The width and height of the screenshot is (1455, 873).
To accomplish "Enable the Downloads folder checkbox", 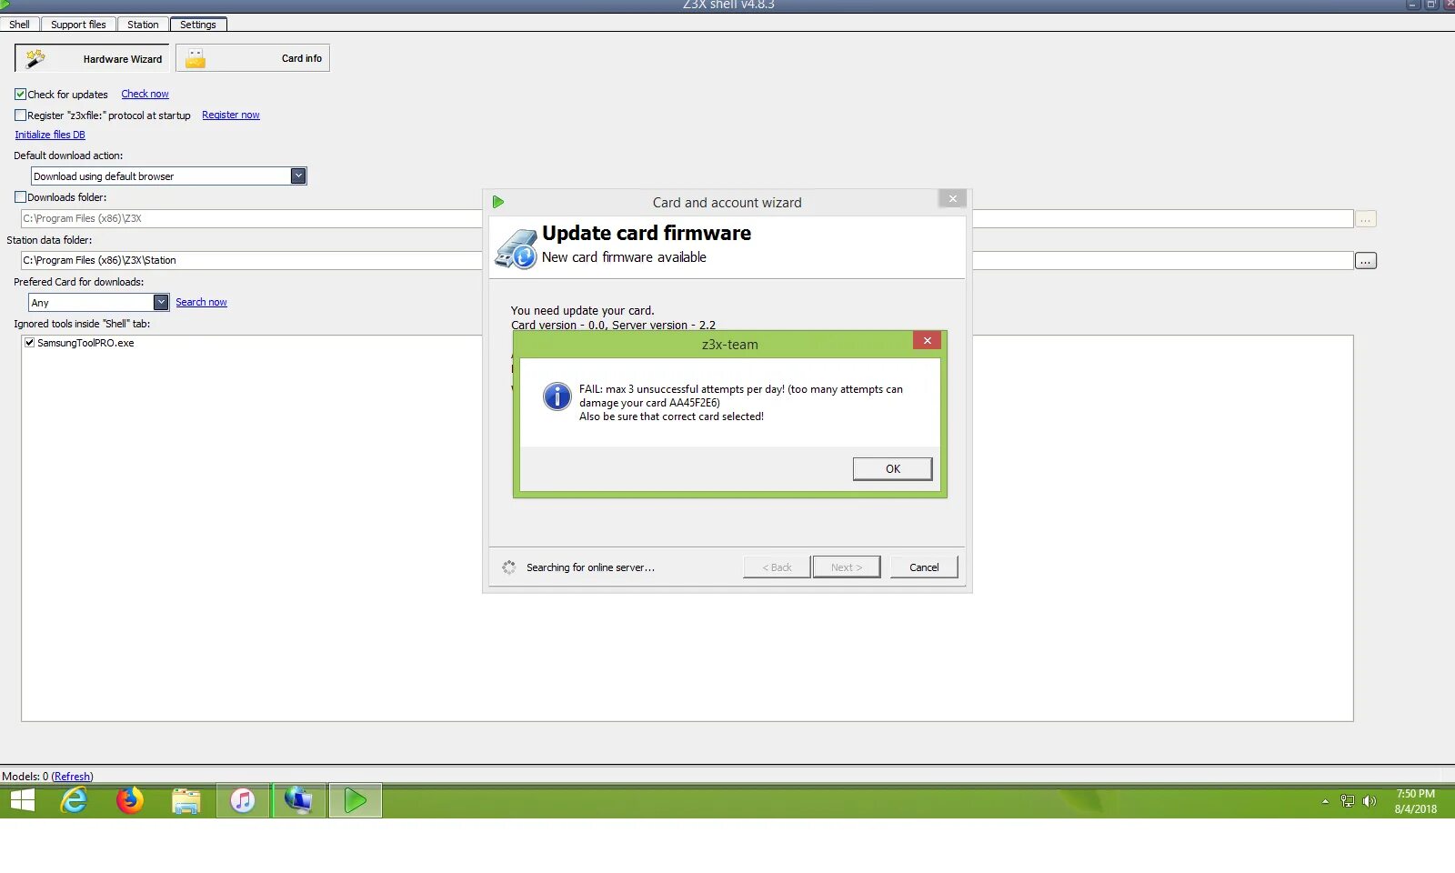I will [x=20, y=196].
